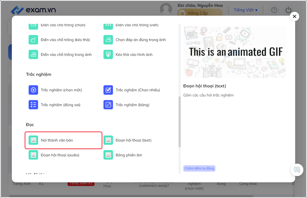Image resolution: width=307 pixels, height=198 pixels.
Task: Click the animated GIF preview image
Action: [235, 52]
